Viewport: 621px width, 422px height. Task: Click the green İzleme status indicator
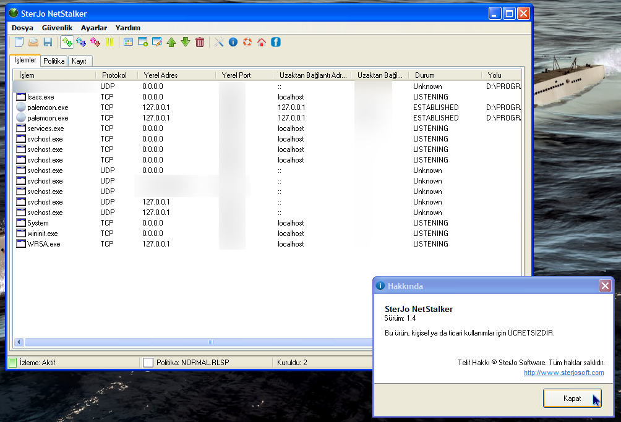tap(12, 362)
